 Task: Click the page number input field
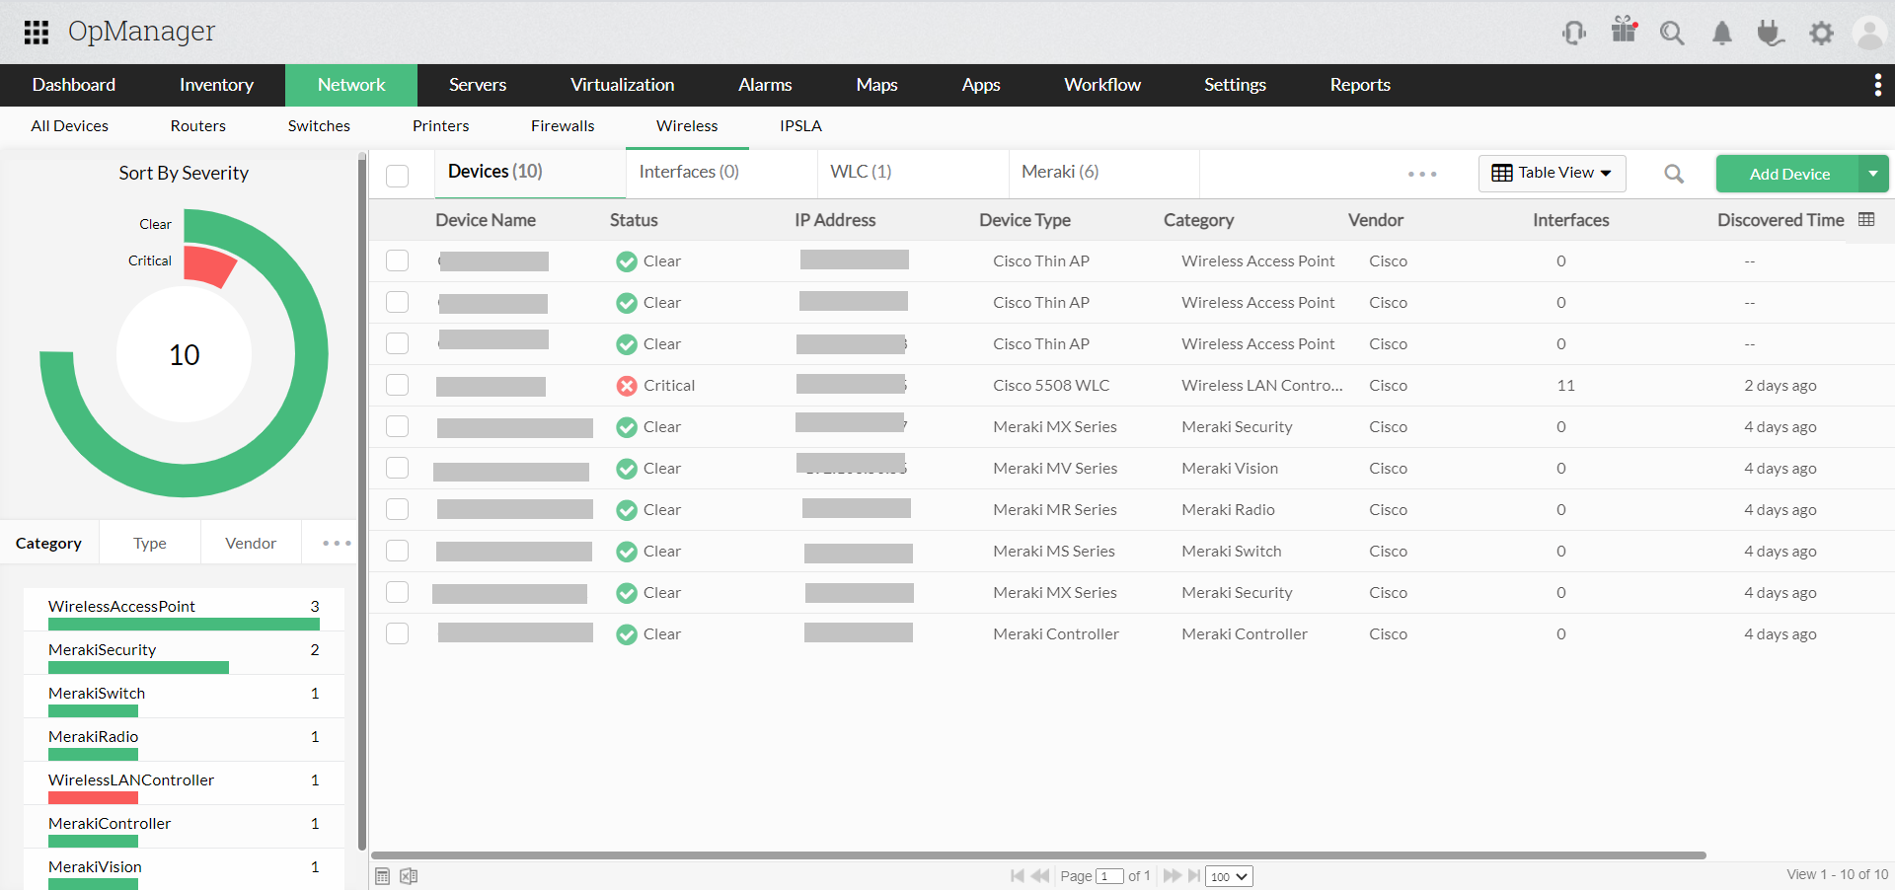click(x=1109, y=876)
